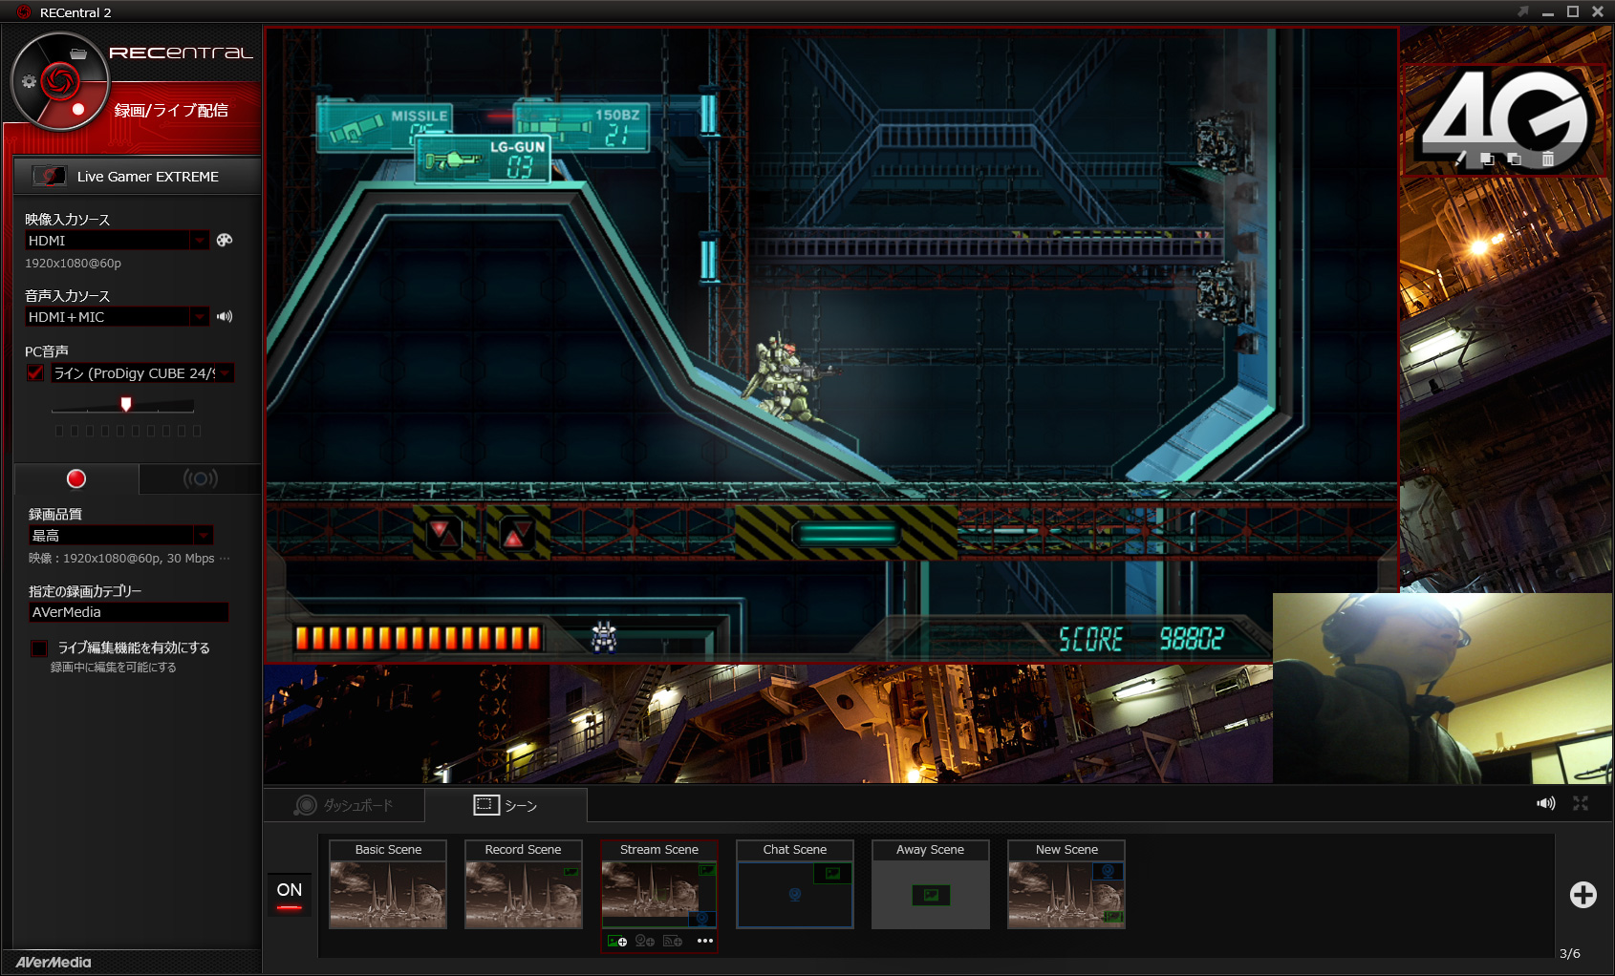Screen dimensions: 1615x976
Task: Open the PC audio device ProDigy CUBE dropdown
Action: pyautogui.click(x=226, y=372)
